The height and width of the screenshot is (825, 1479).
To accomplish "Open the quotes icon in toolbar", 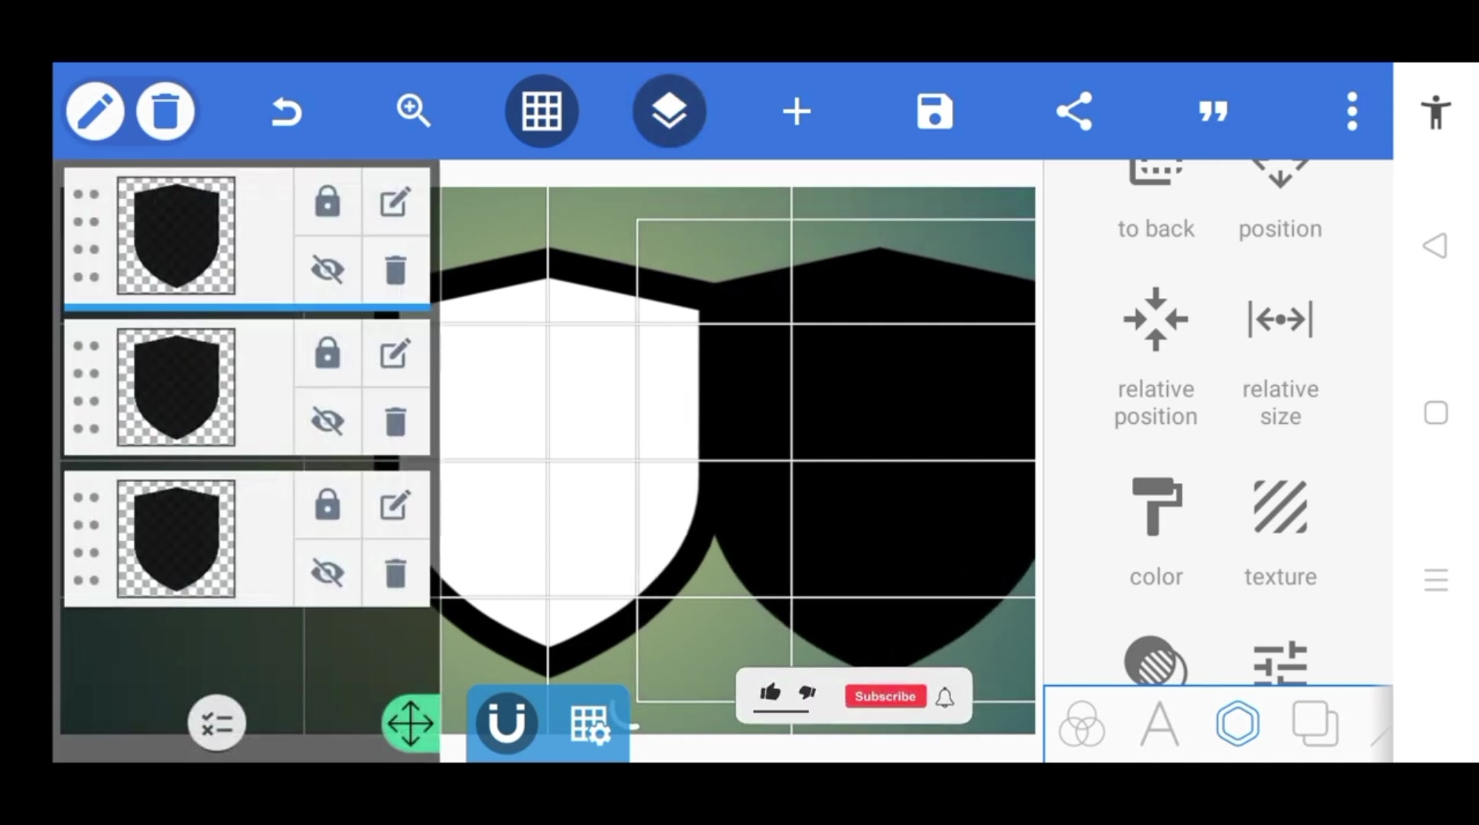I will (1213, 112).
